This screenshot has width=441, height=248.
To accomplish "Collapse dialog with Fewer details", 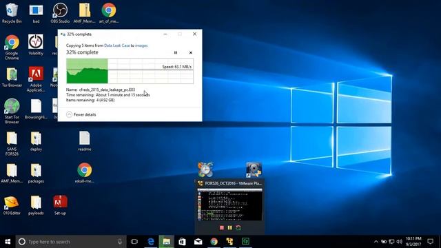I will click(x=81, y=114).
